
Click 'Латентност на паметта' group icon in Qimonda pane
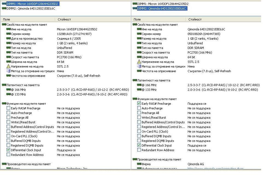(x=135, y=80)
